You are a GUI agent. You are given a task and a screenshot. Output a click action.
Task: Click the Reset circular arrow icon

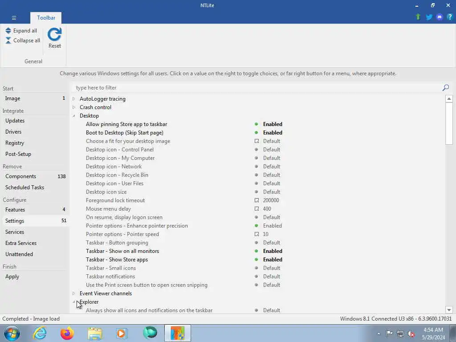coord(55,35)
